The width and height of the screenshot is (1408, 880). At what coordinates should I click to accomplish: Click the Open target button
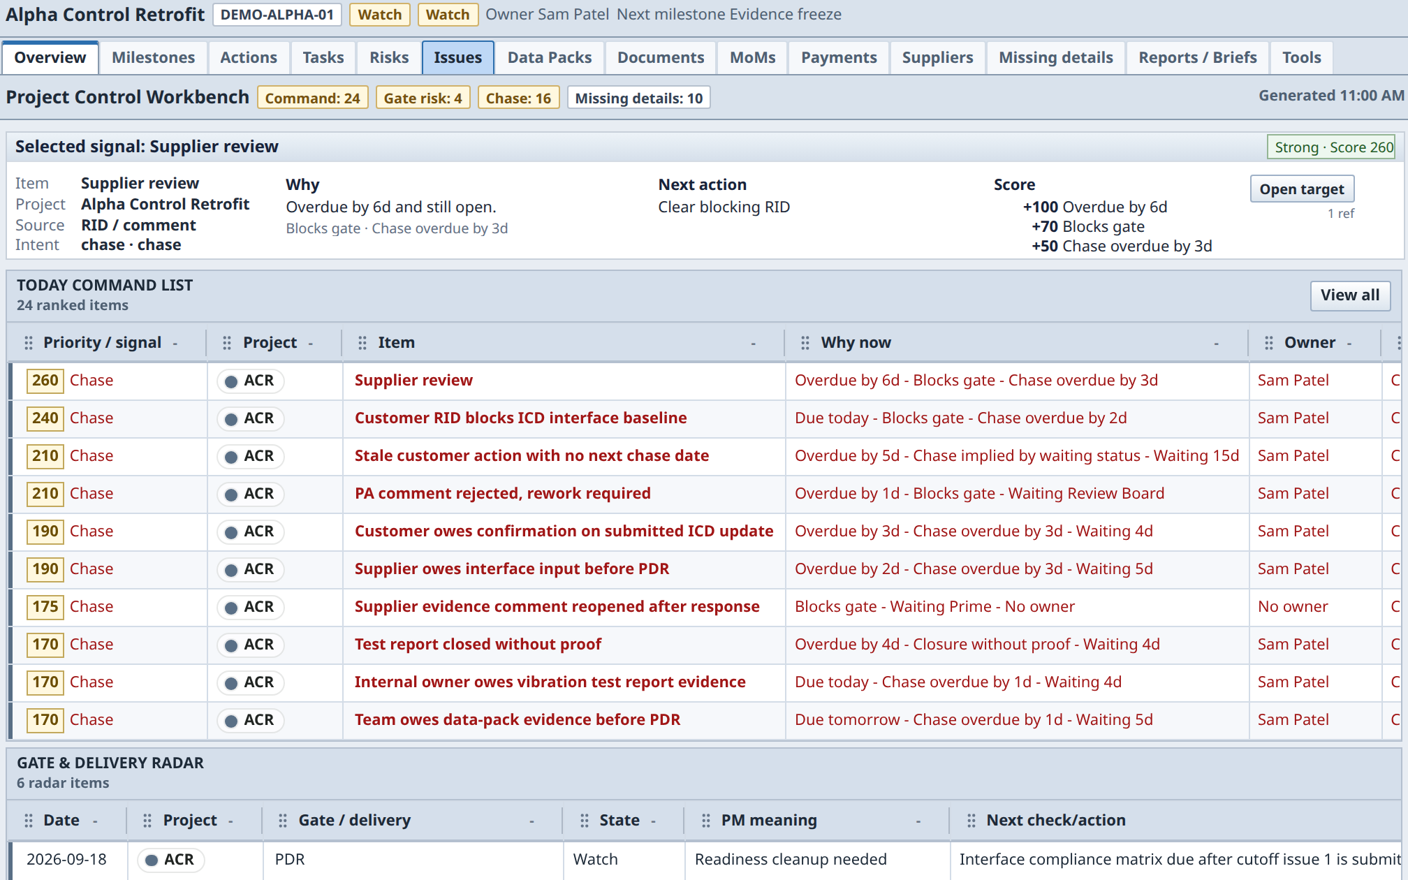point(1302,189)
